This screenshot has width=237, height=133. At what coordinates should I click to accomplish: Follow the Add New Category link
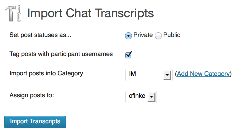203,74
